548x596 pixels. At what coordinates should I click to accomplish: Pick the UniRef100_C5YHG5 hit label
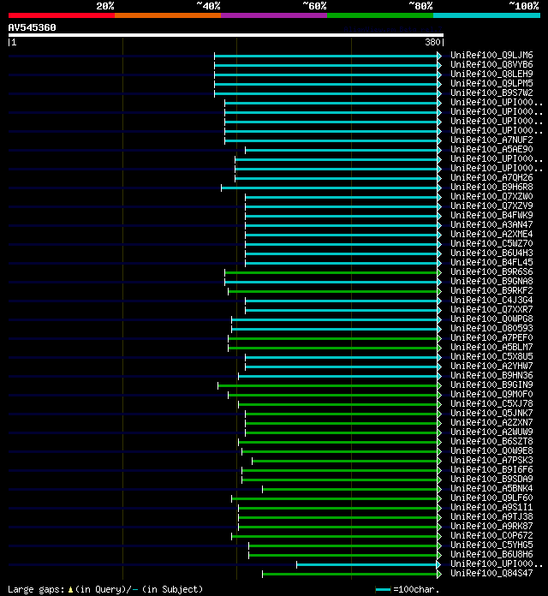point(491,545)
